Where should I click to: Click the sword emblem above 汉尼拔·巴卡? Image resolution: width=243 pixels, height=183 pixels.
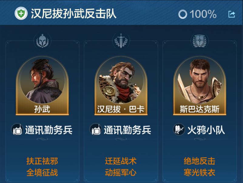(x=121, y=41)
